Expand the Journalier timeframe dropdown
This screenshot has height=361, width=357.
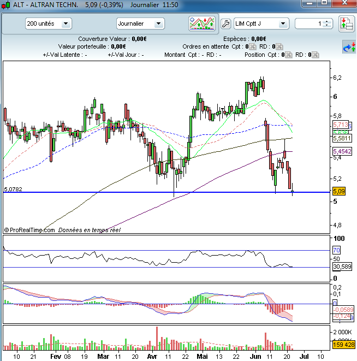pos(159,23)
